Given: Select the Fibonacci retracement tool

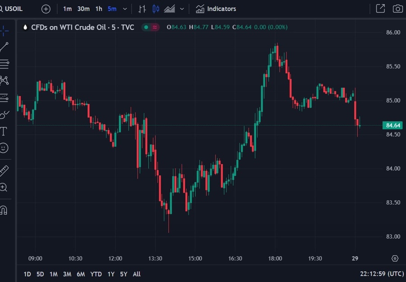Looking at the screenshot, I should [x=4, y=64].
